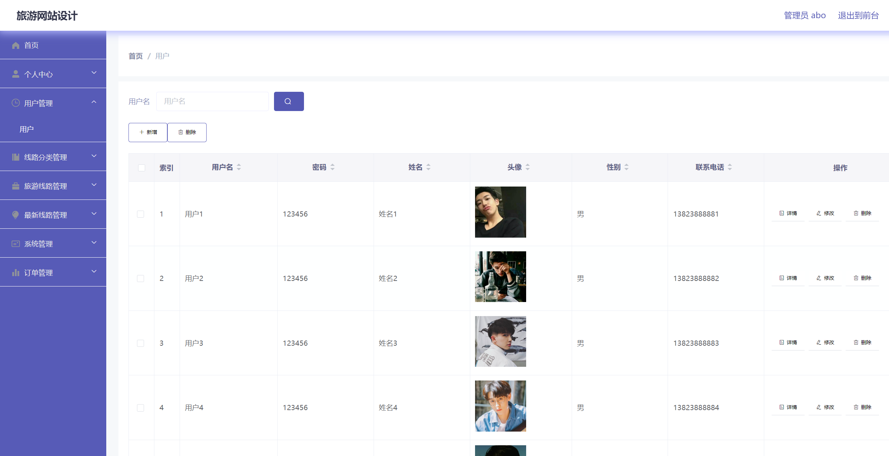The image size is (889, 456).
Task: Click the home icon in sidebar
Action: pos(16,45)
